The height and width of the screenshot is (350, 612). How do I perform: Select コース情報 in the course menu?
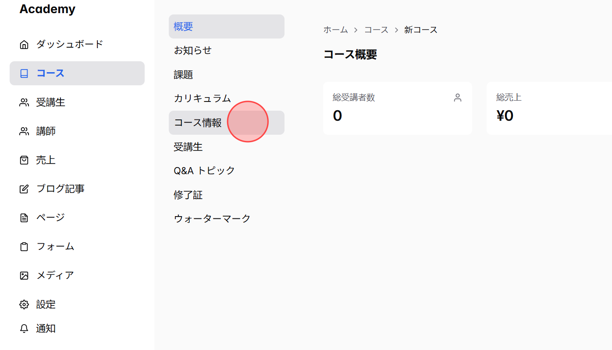click(198, 122)
